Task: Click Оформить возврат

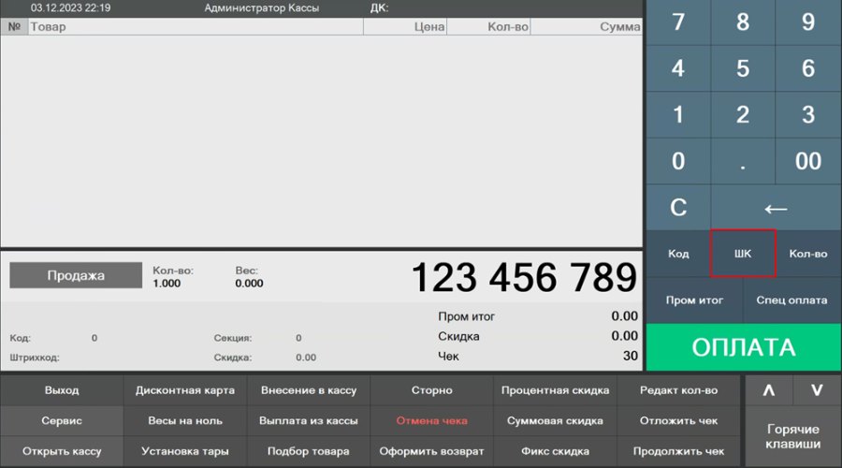Action: coord(431,451)
